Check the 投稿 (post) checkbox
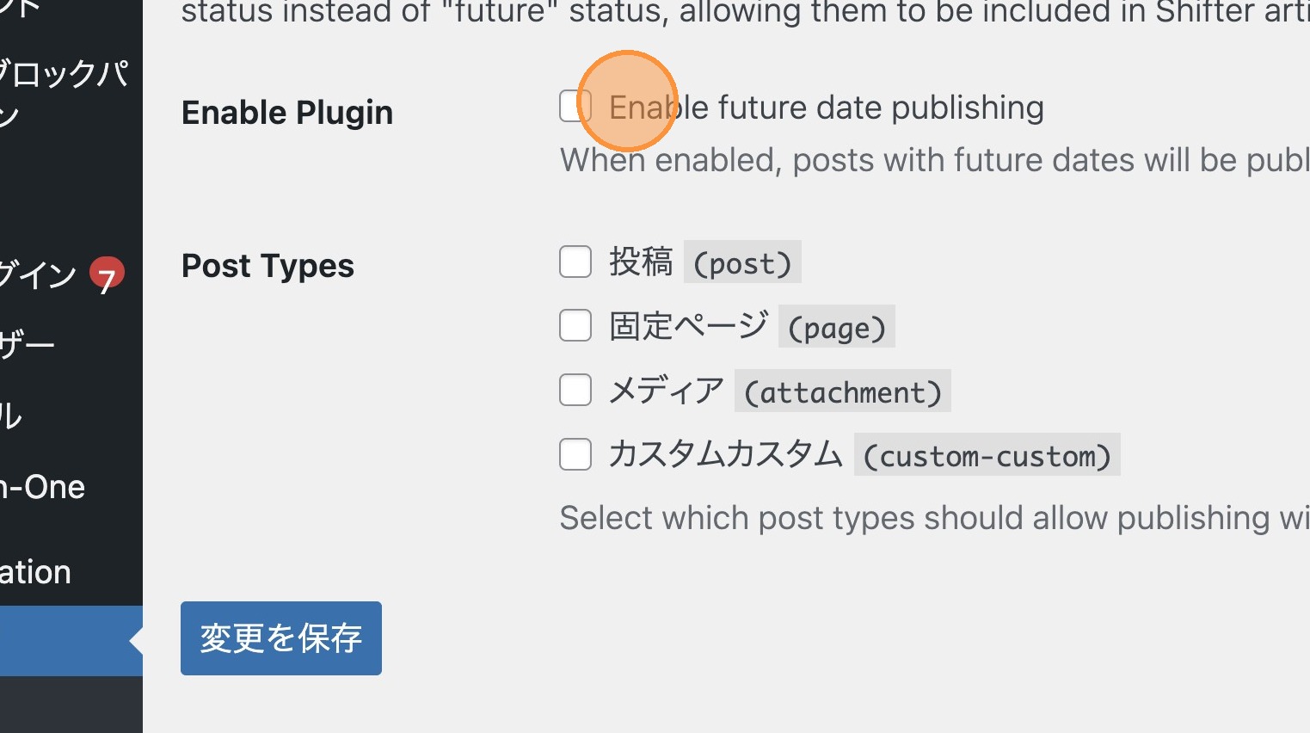 [575, 262]
